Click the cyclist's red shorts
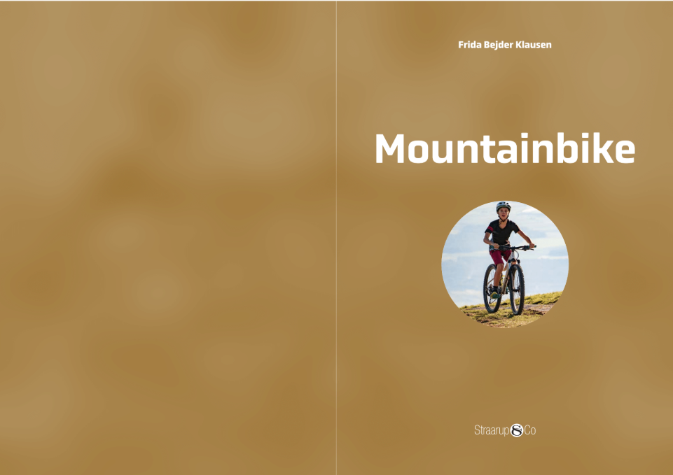Viewport: 673px width, 475px height. 499,256
